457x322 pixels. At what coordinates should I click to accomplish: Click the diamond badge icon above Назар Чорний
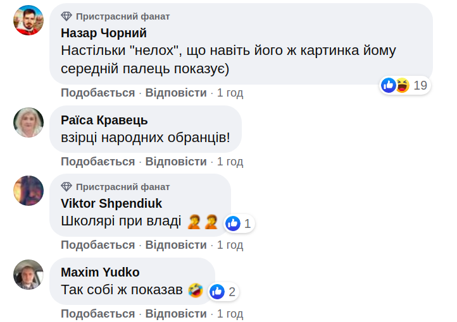point(66,16)
